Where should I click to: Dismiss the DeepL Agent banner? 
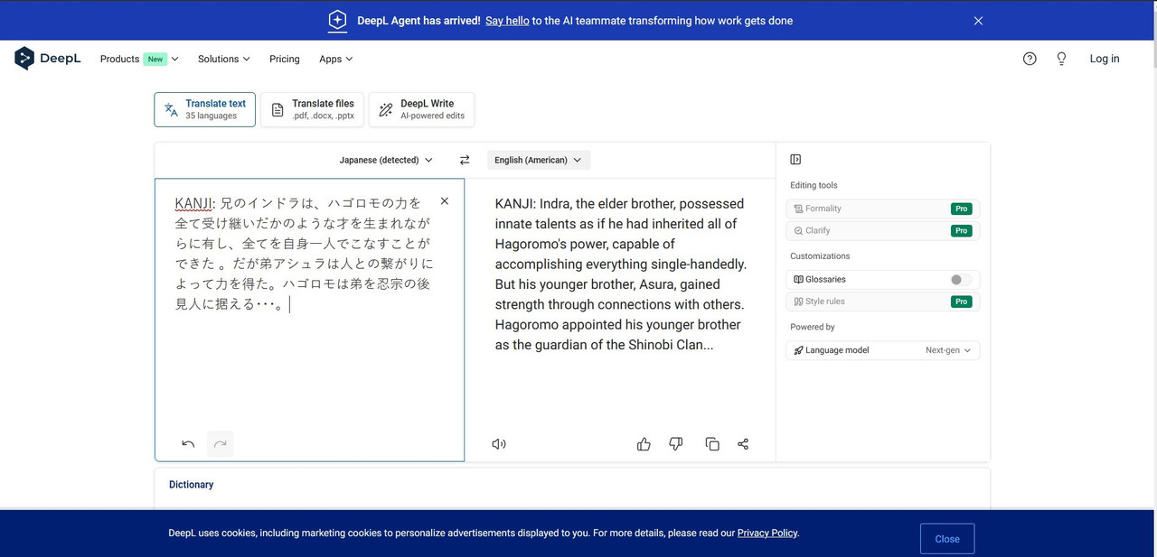click(978, 21)
